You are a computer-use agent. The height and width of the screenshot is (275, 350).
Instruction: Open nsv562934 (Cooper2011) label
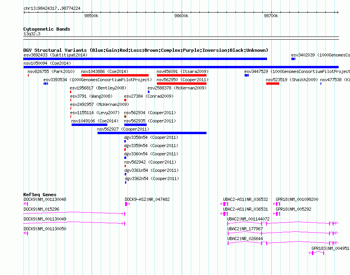tap(150, 113)
